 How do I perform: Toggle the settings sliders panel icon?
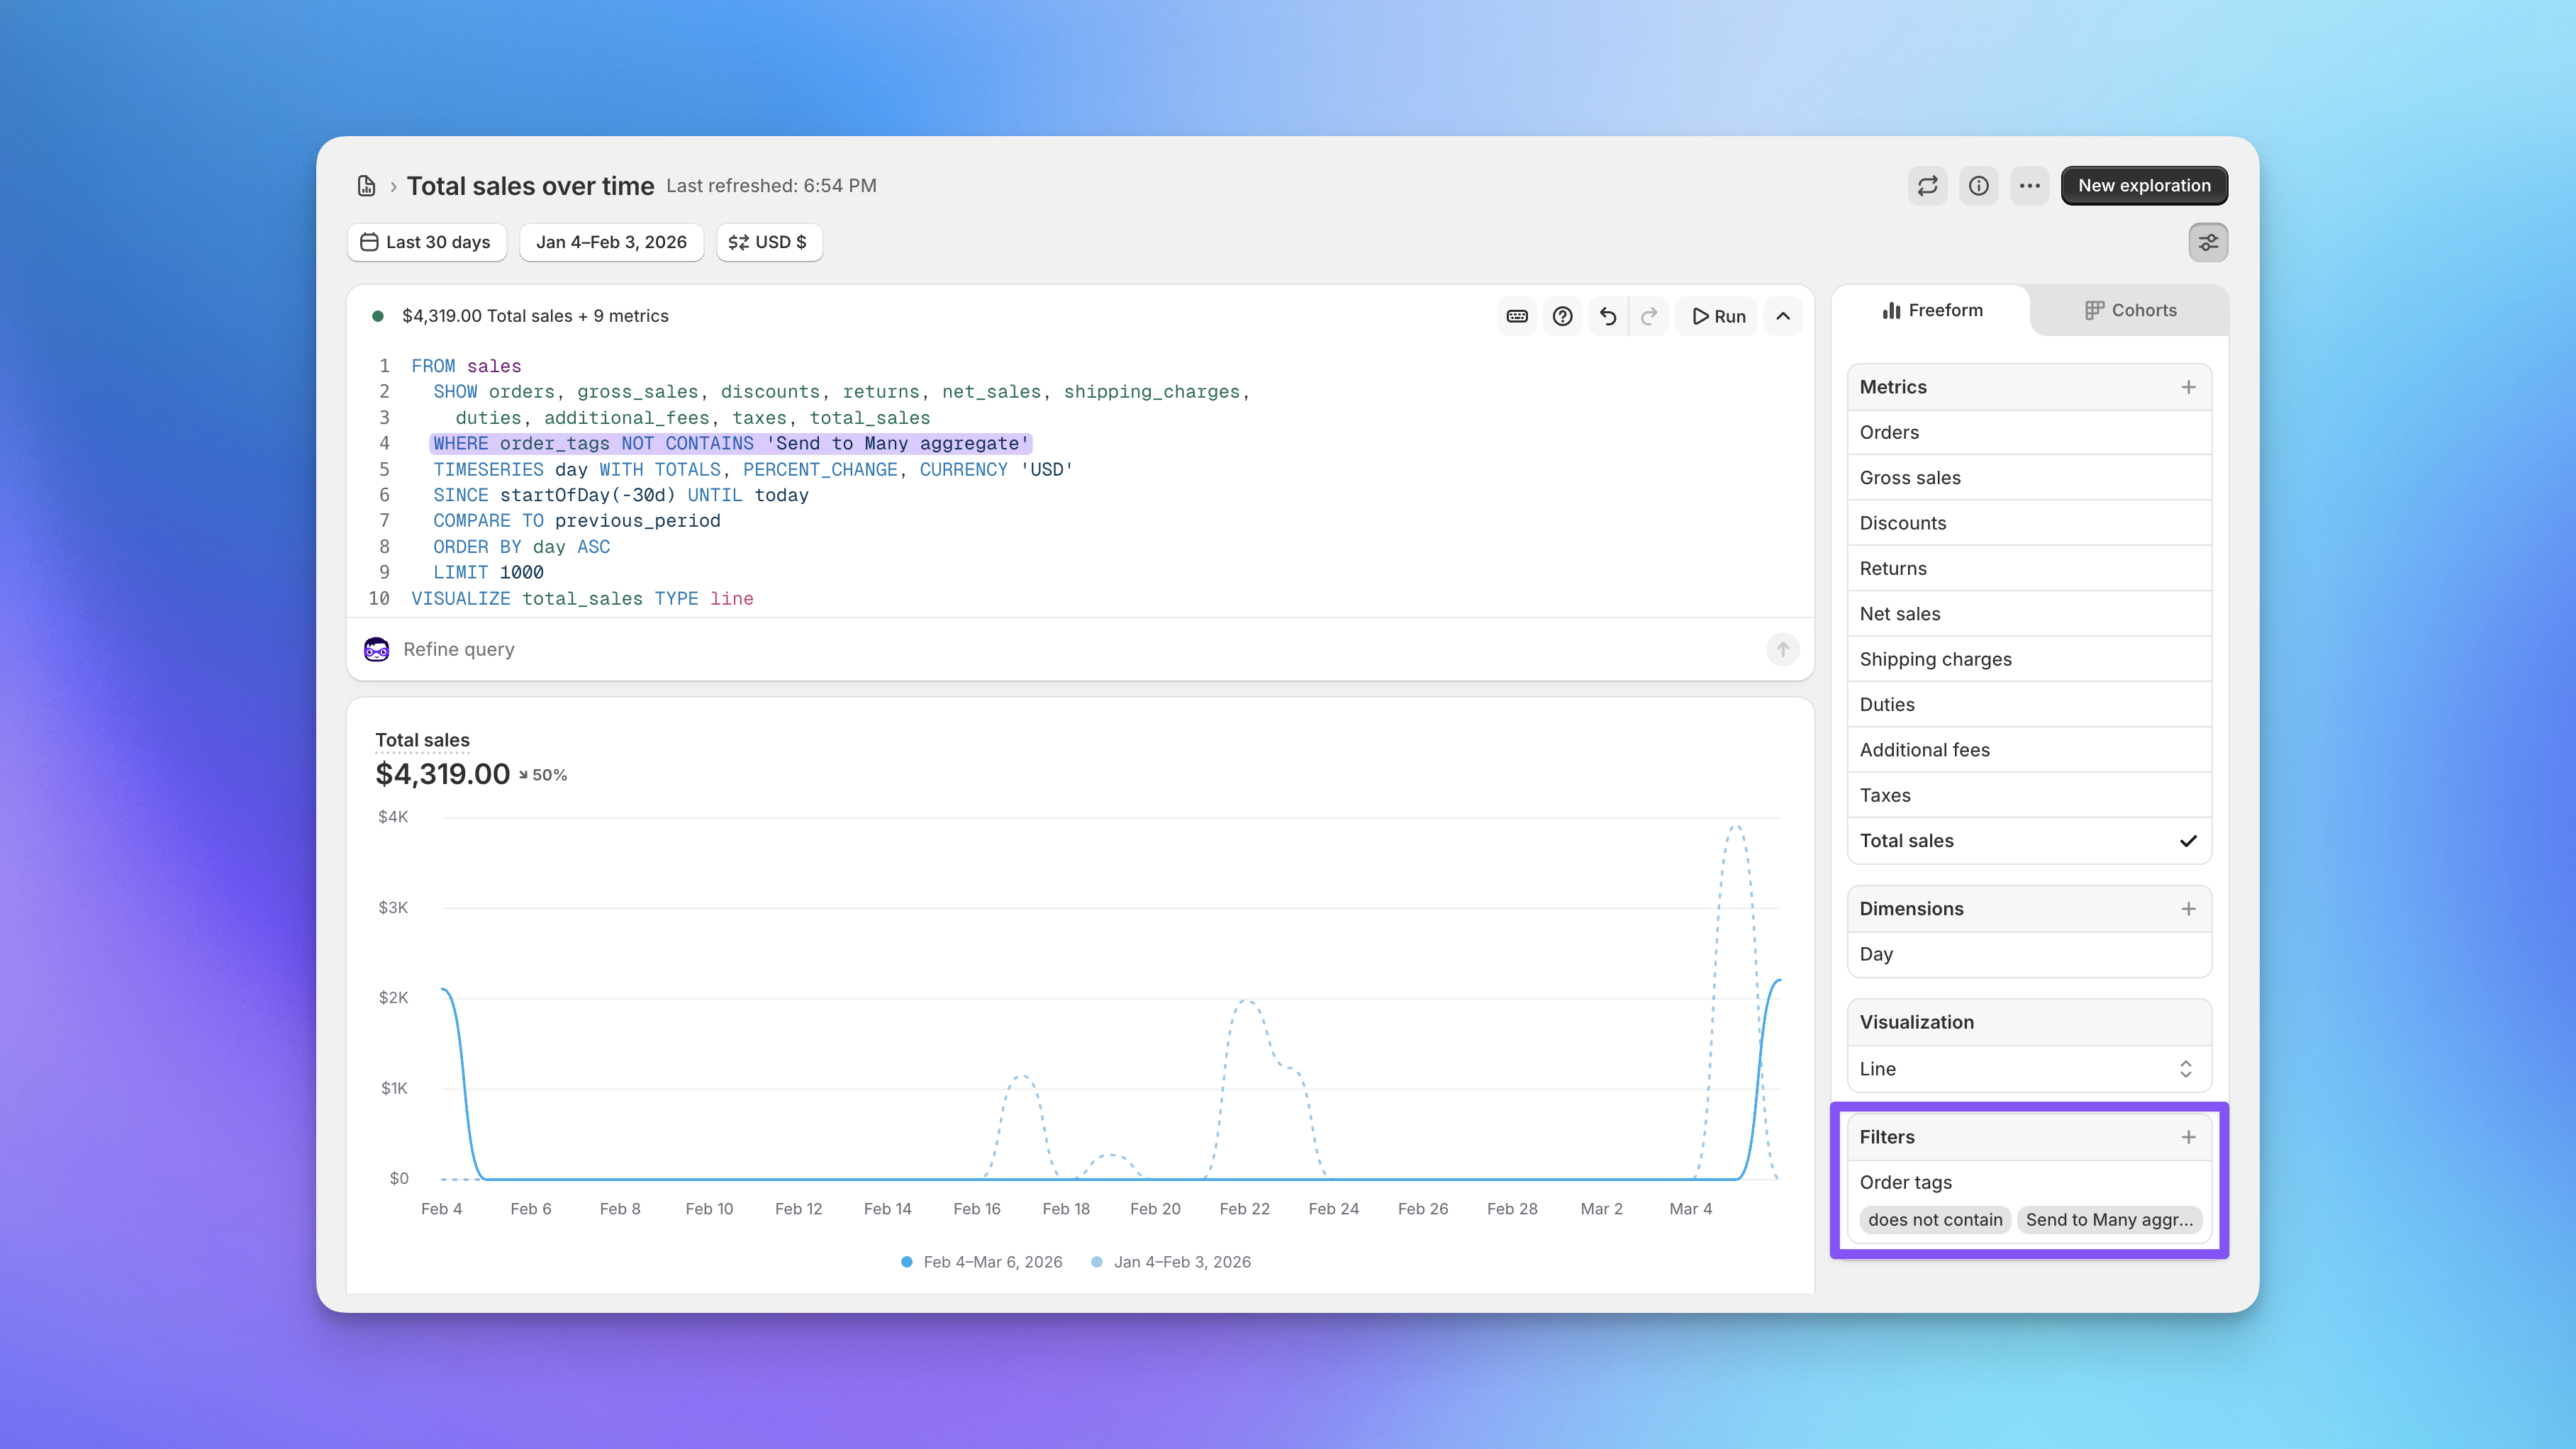point(2208,242)
